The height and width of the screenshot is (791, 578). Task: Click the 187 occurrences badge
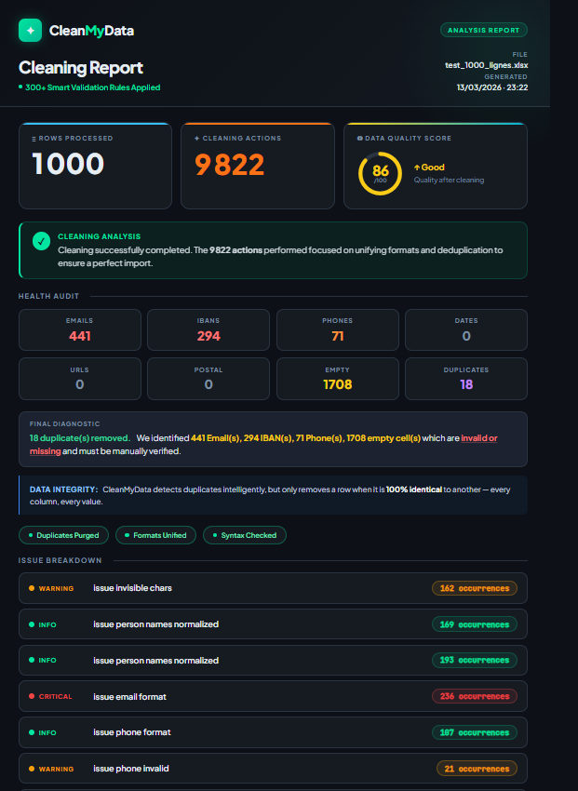[475, 732]
